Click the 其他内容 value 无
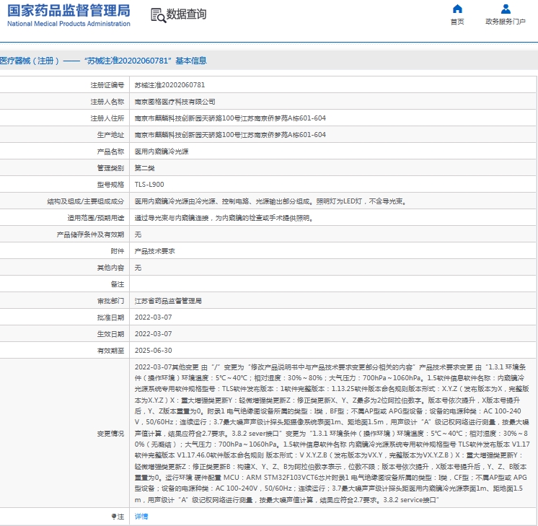Image resolution: width=538 pixels, height=526 pixels. click(x=138, y=268)
